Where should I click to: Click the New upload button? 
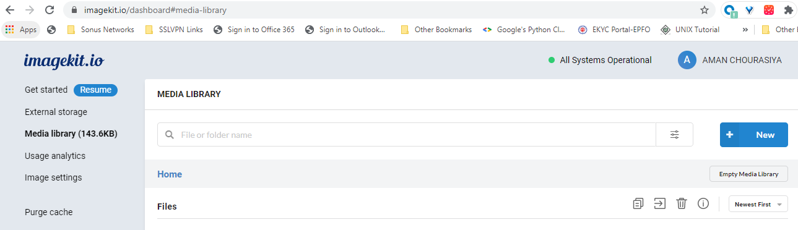click(x=753, y=135)
